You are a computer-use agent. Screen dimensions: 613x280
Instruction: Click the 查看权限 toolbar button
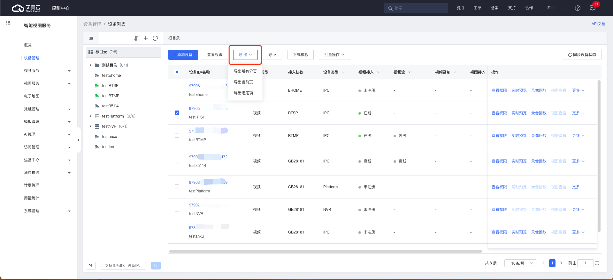coord(215,55)
